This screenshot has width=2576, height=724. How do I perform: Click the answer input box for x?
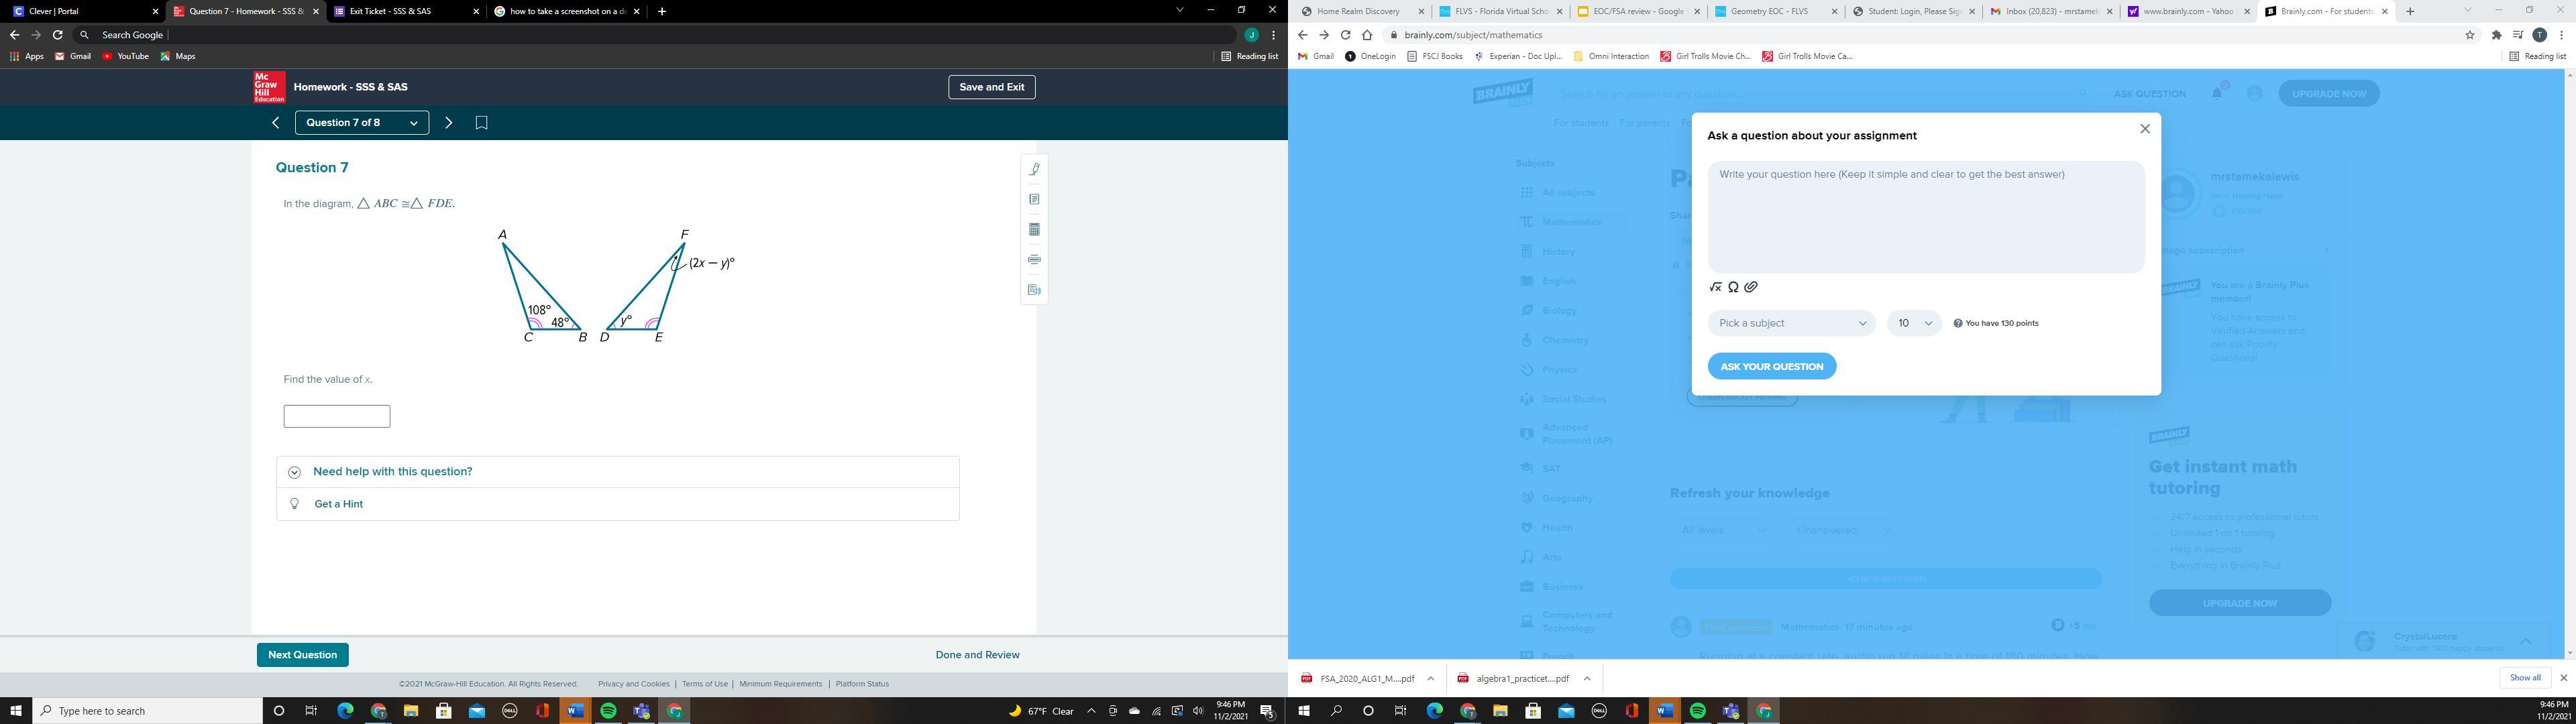pos(337,416)
